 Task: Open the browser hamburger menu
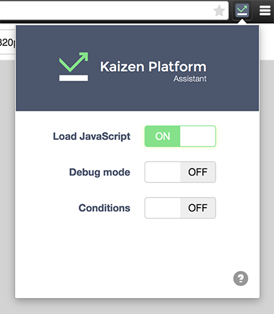click(x=265, y=11)
